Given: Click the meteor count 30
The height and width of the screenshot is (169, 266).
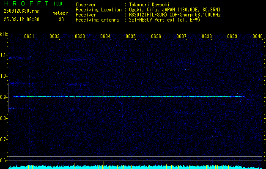Looking at the screenshot, I should (x=61, y=19).
